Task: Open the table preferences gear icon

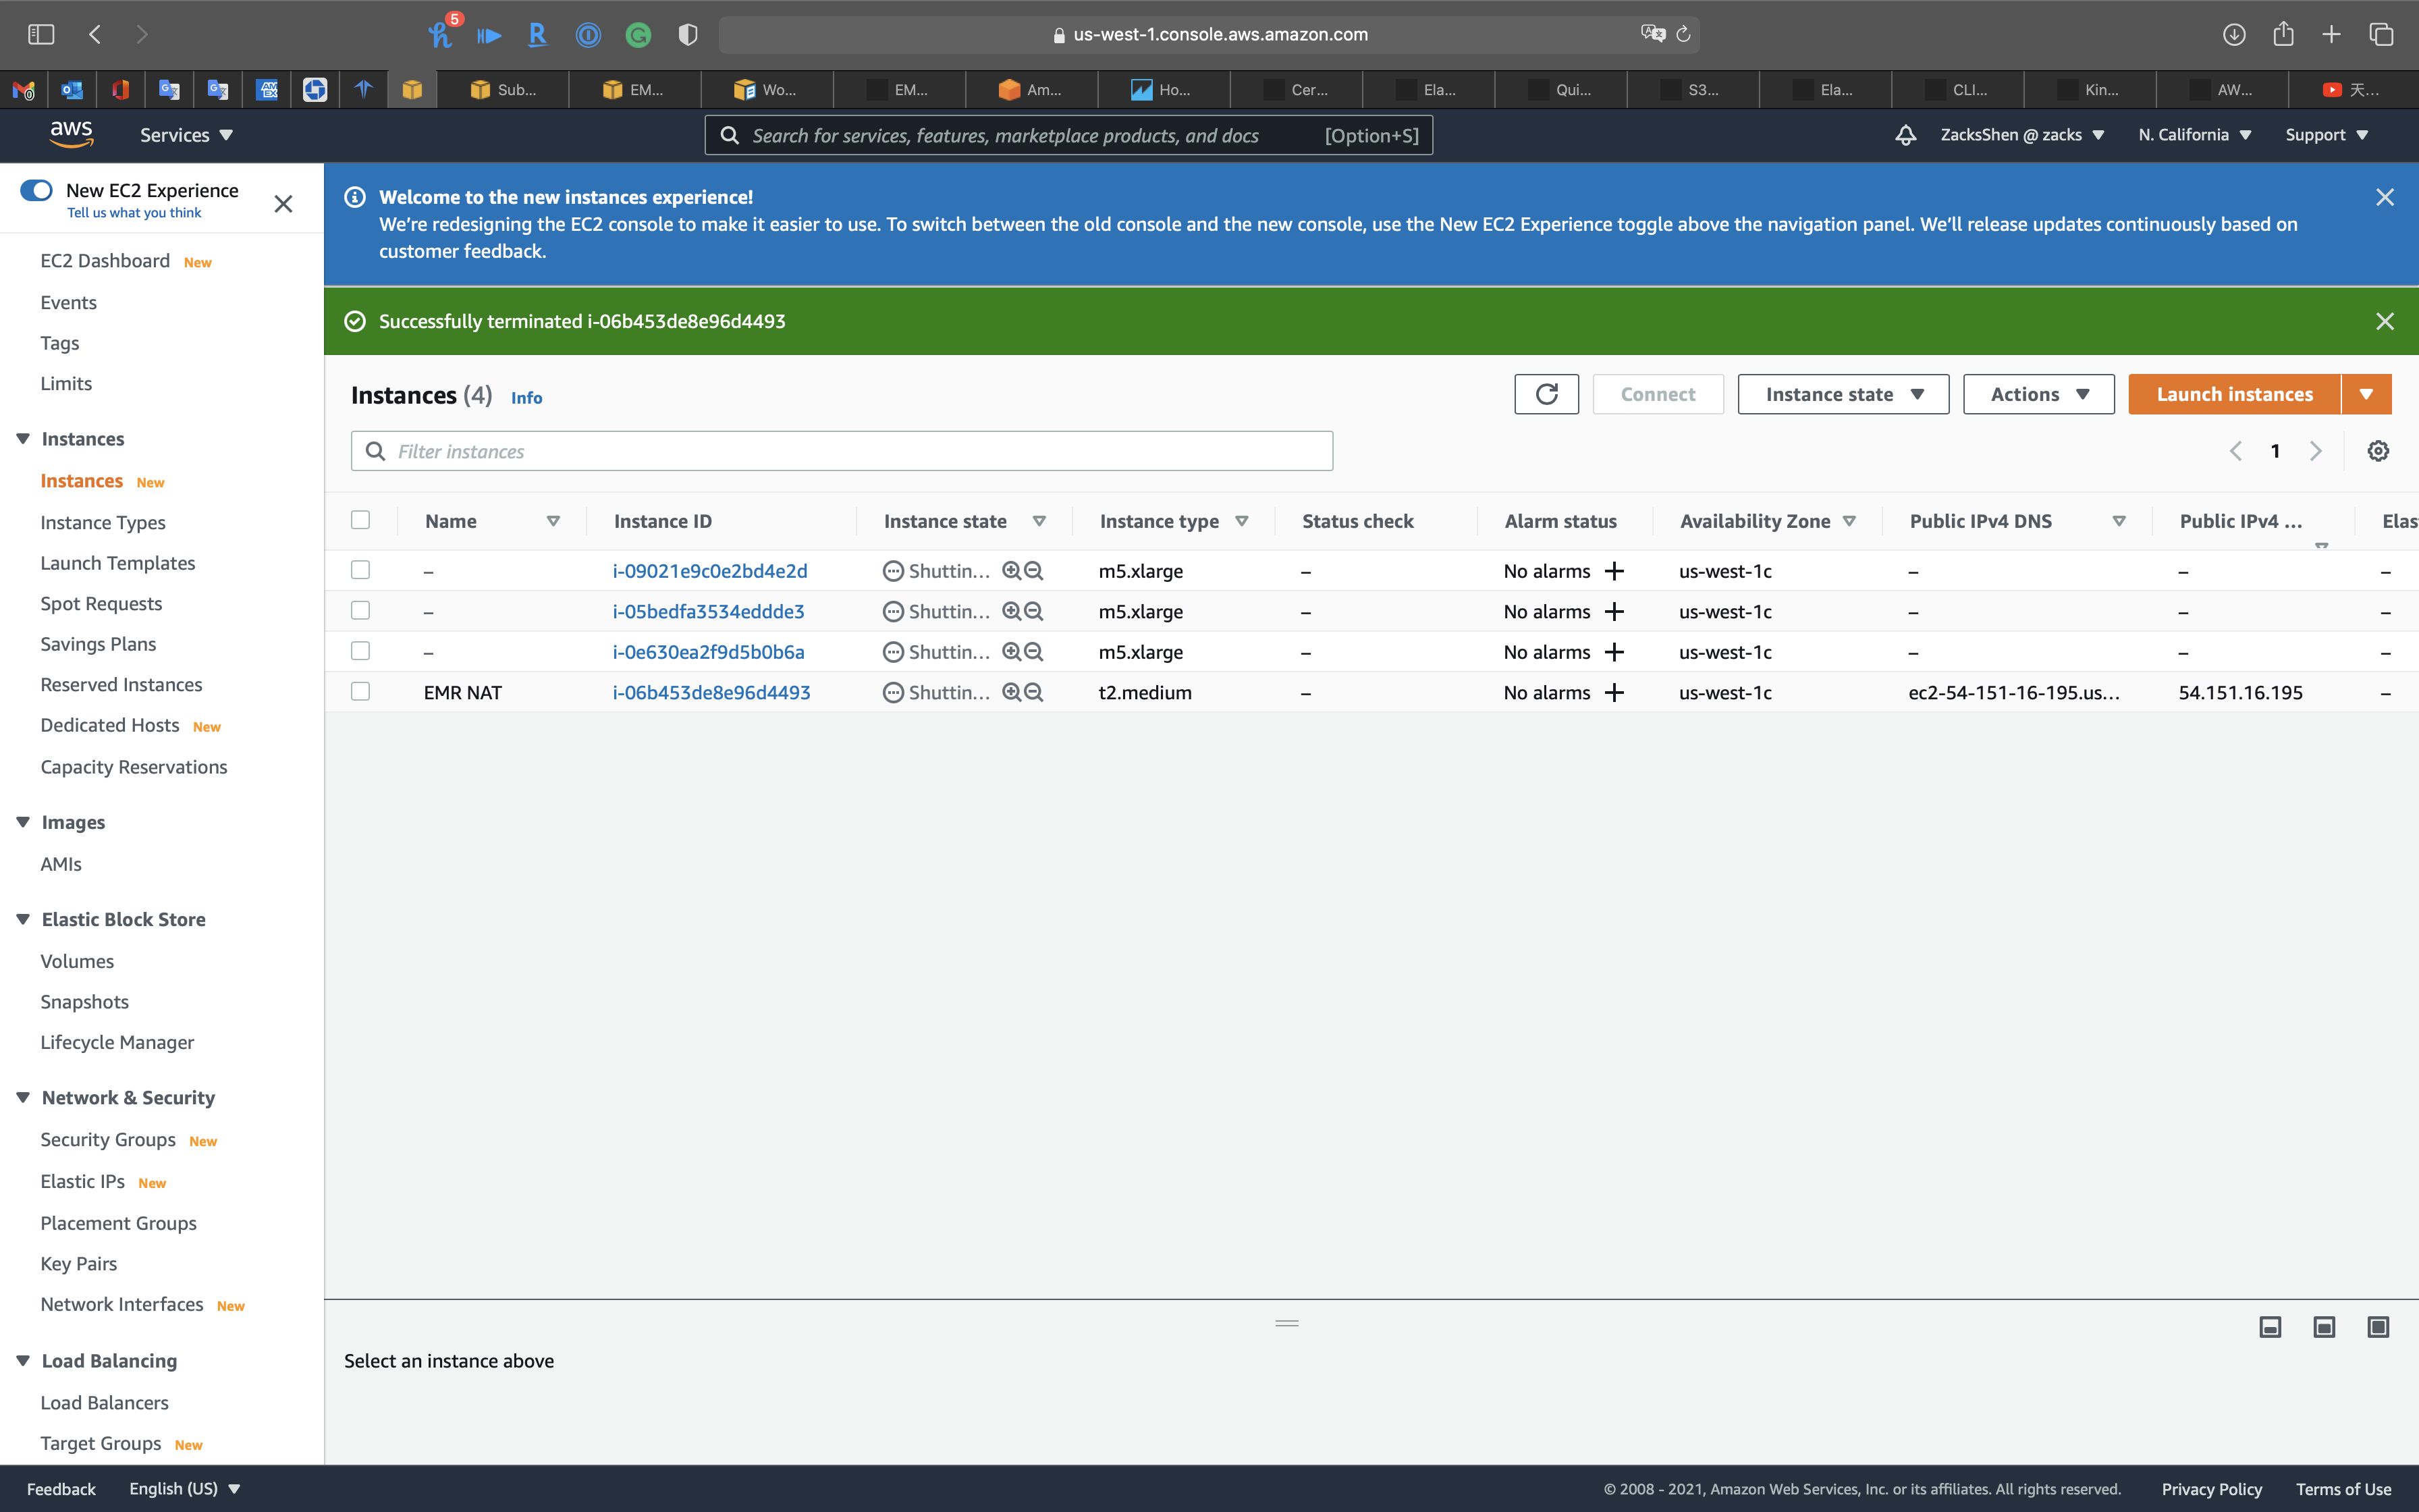Action: point(2378,451)
